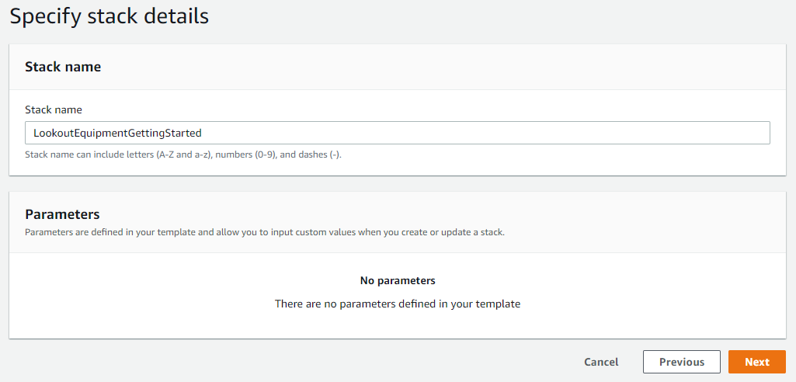Click the orange Next button

point(757,362)
